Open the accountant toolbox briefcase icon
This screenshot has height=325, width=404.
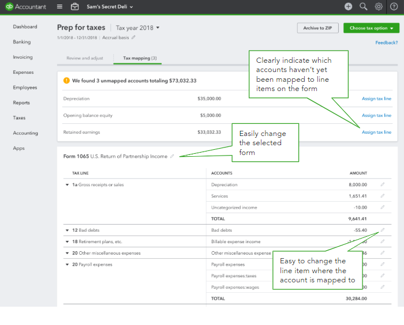coord(74,7)
